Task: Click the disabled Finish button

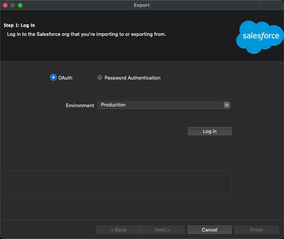Action: pyautogui.click(x=257, y=230)
